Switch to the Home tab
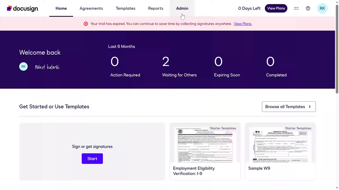 pos(61,9)
